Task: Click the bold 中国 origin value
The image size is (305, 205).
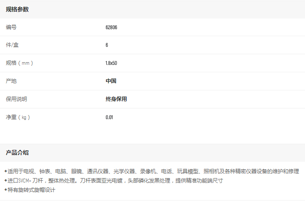Action: [111, 81]
